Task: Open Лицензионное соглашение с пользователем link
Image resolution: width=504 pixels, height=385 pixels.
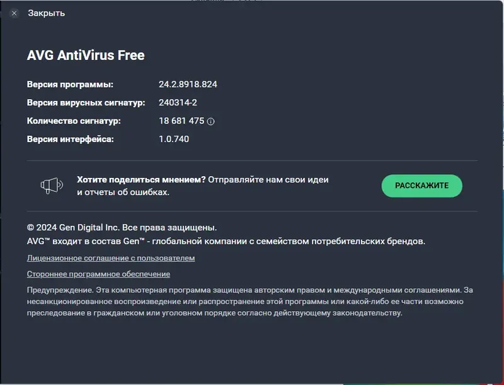Action: pos(111,258)
